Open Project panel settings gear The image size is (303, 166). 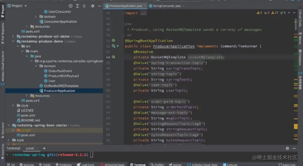[93, 6]
